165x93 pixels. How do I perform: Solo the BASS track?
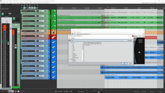click(43, 36)
